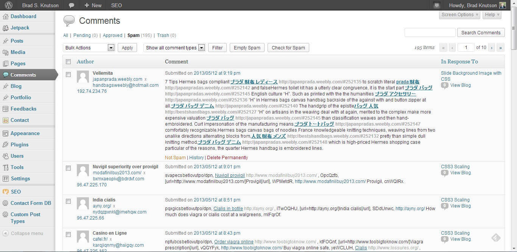Click the Check for Spam button

coord(288,48)
